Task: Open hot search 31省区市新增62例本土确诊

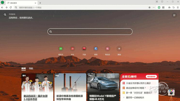Action: pyautogui.click(x=138, y=83)
